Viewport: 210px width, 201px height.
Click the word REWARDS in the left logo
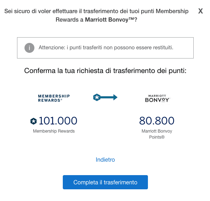[49, 100]
